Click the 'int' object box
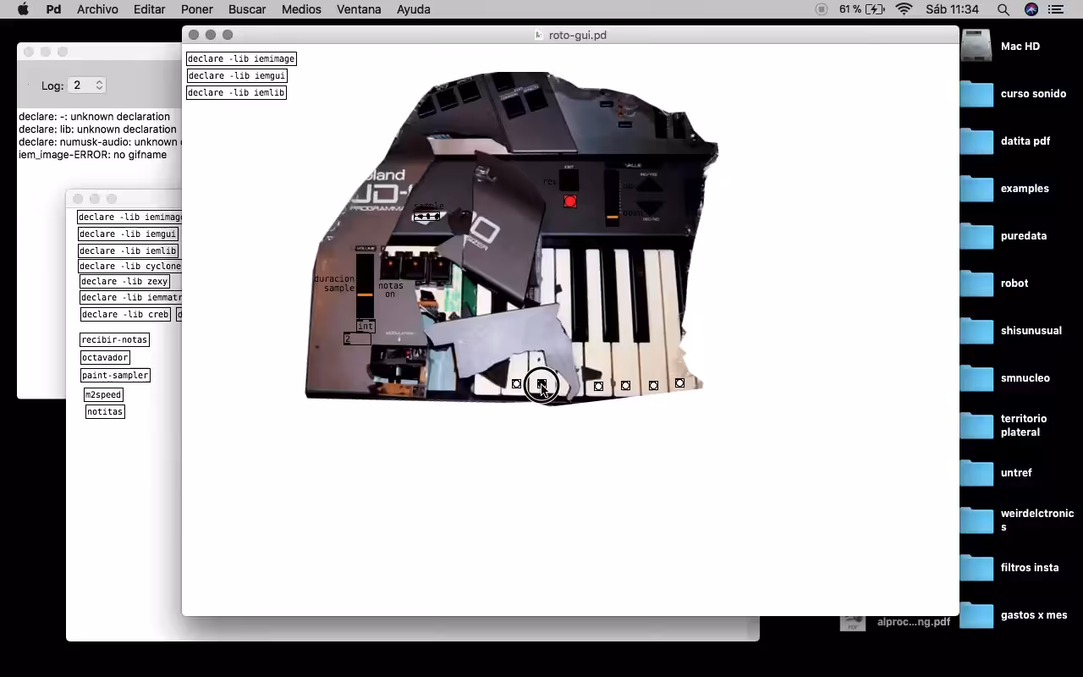 pos(366,326)
